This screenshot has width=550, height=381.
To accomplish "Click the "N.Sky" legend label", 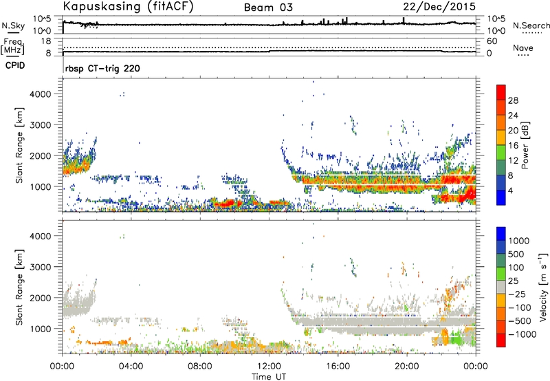I will [13, 25].
